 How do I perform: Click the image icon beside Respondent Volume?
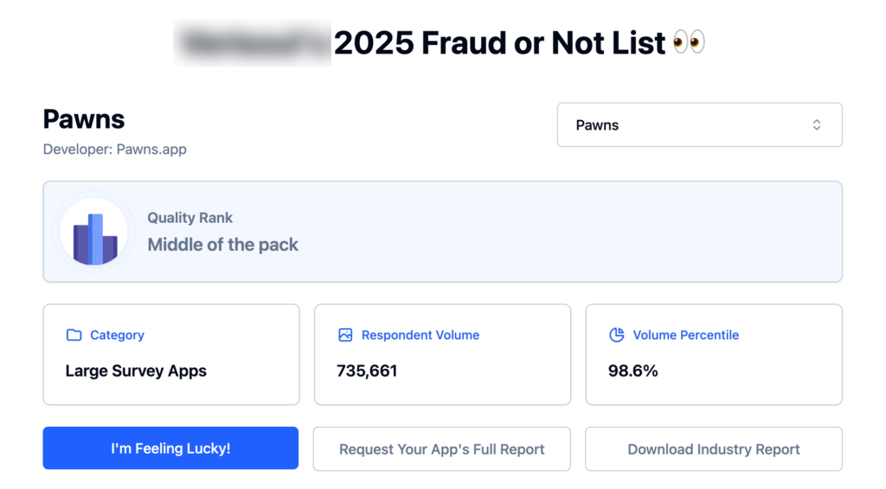[x=345, y=335]
